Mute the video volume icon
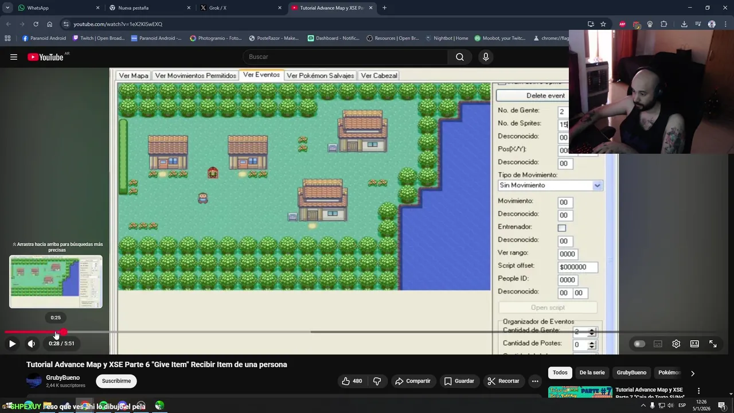 32,344
